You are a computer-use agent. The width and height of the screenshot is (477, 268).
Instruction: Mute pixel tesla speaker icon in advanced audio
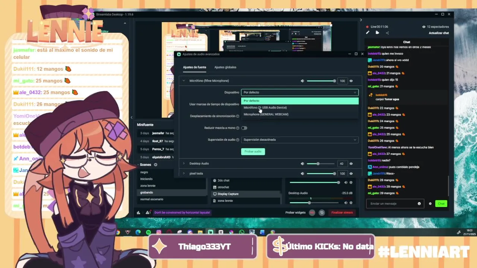point(303,173)
